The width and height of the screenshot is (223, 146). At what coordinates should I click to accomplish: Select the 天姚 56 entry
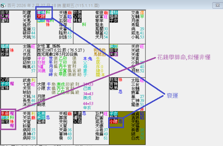[x=29, y=37]
